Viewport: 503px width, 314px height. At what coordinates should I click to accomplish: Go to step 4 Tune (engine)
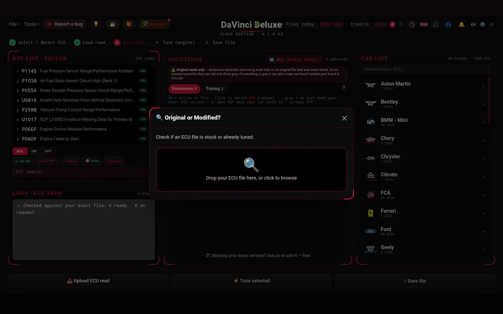coord(174,42)
